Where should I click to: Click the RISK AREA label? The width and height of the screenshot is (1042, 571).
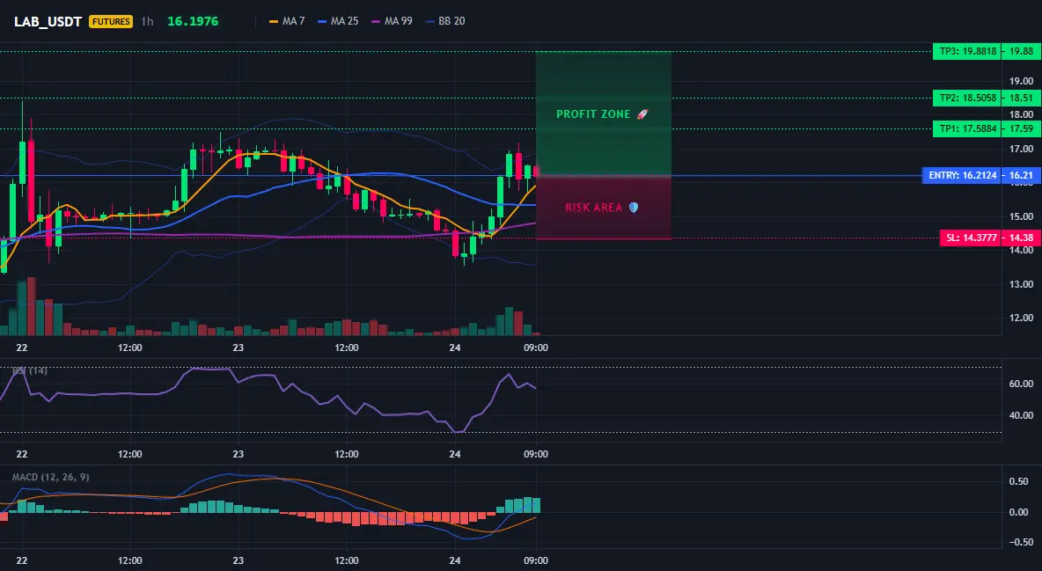[593, 208]
